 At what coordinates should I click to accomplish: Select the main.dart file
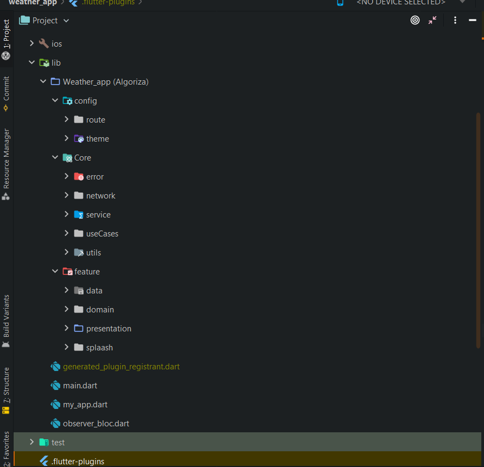coord(79,385)
